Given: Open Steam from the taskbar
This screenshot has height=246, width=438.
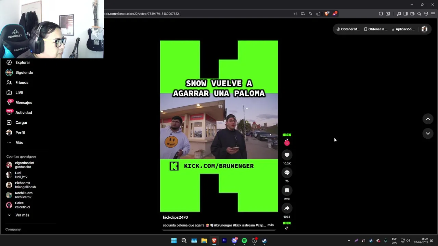Looking at the screenshot, I should (x=264, y=241).
